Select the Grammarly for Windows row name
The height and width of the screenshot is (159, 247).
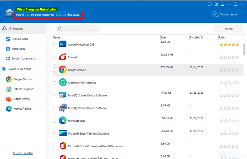pos(82,83)
